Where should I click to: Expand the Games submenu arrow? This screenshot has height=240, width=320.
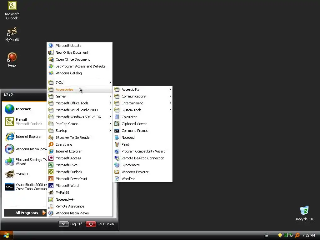tap(110, 96)
